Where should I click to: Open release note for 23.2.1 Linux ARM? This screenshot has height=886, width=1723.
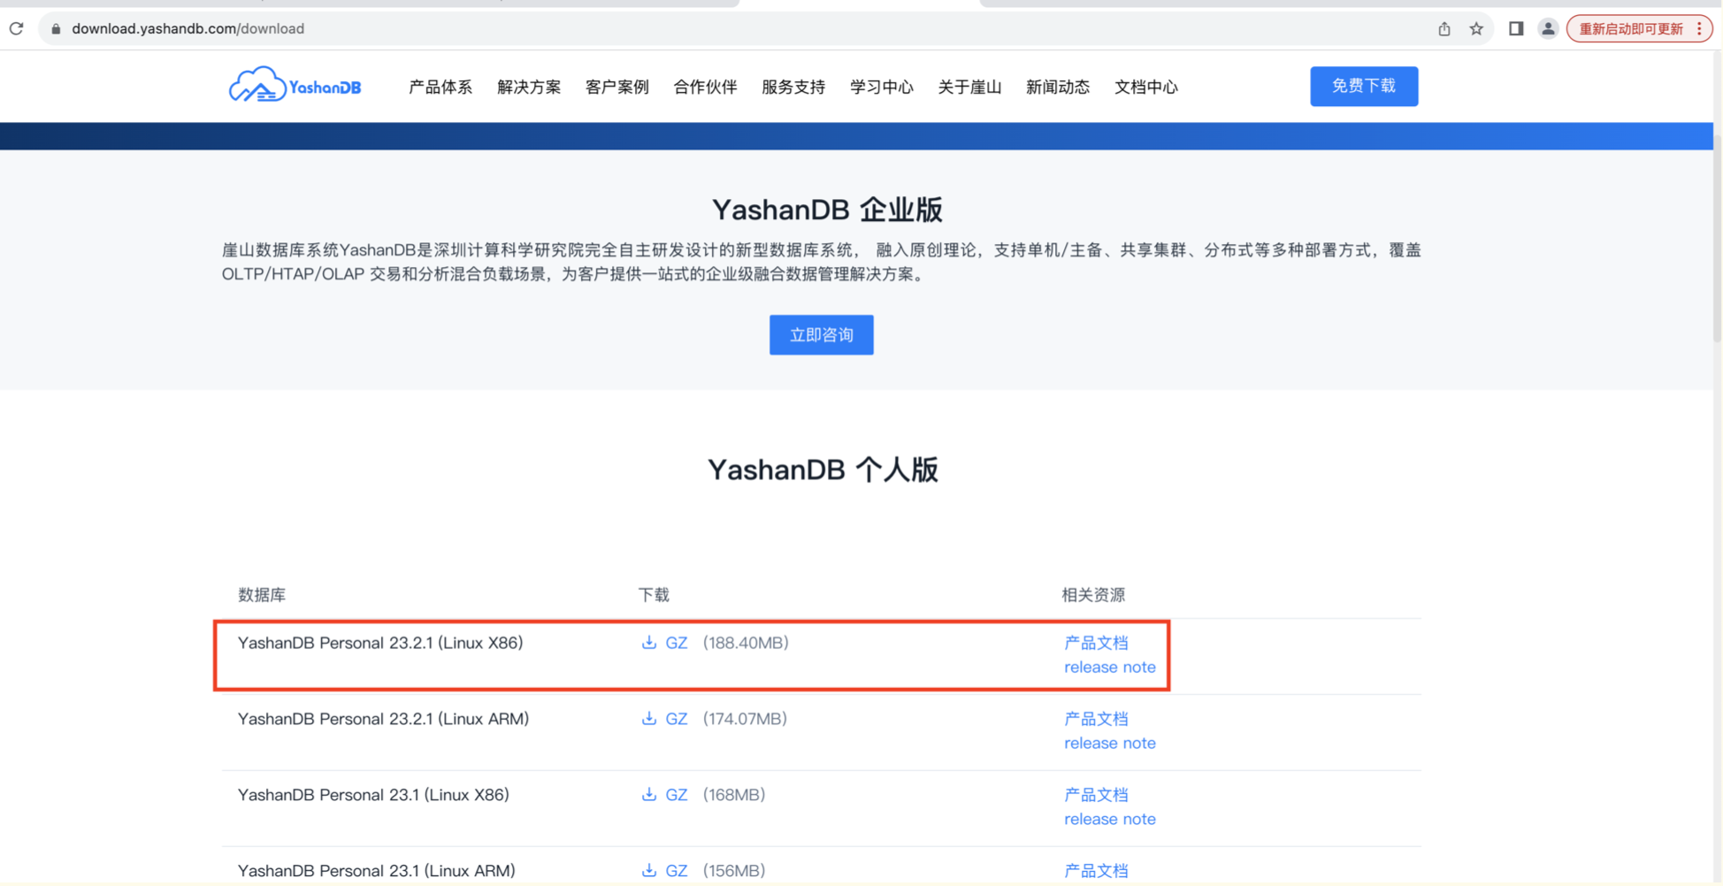coord(1110,744)
